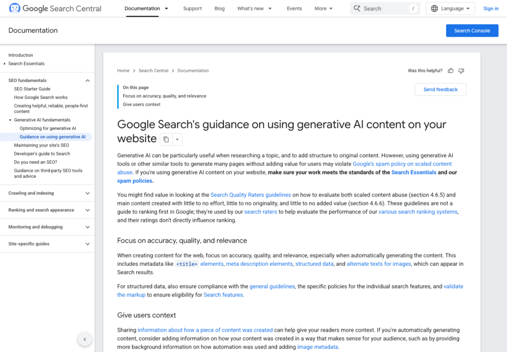This screenshot has width=507, height=352.
Task: Open the Language selector
Action: 450,8
